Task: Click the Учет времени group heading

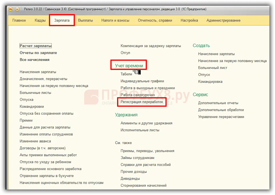Action: pos(129,66)
